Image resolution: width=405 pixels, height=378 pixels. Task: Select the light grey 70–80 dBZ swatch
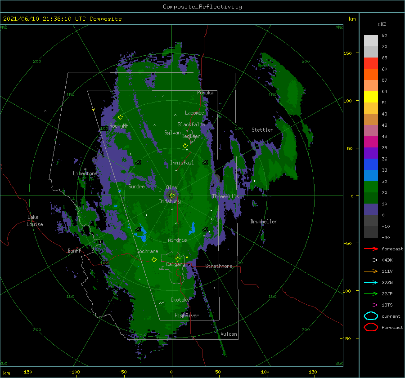pyautogui.click(x=371, y=41)
